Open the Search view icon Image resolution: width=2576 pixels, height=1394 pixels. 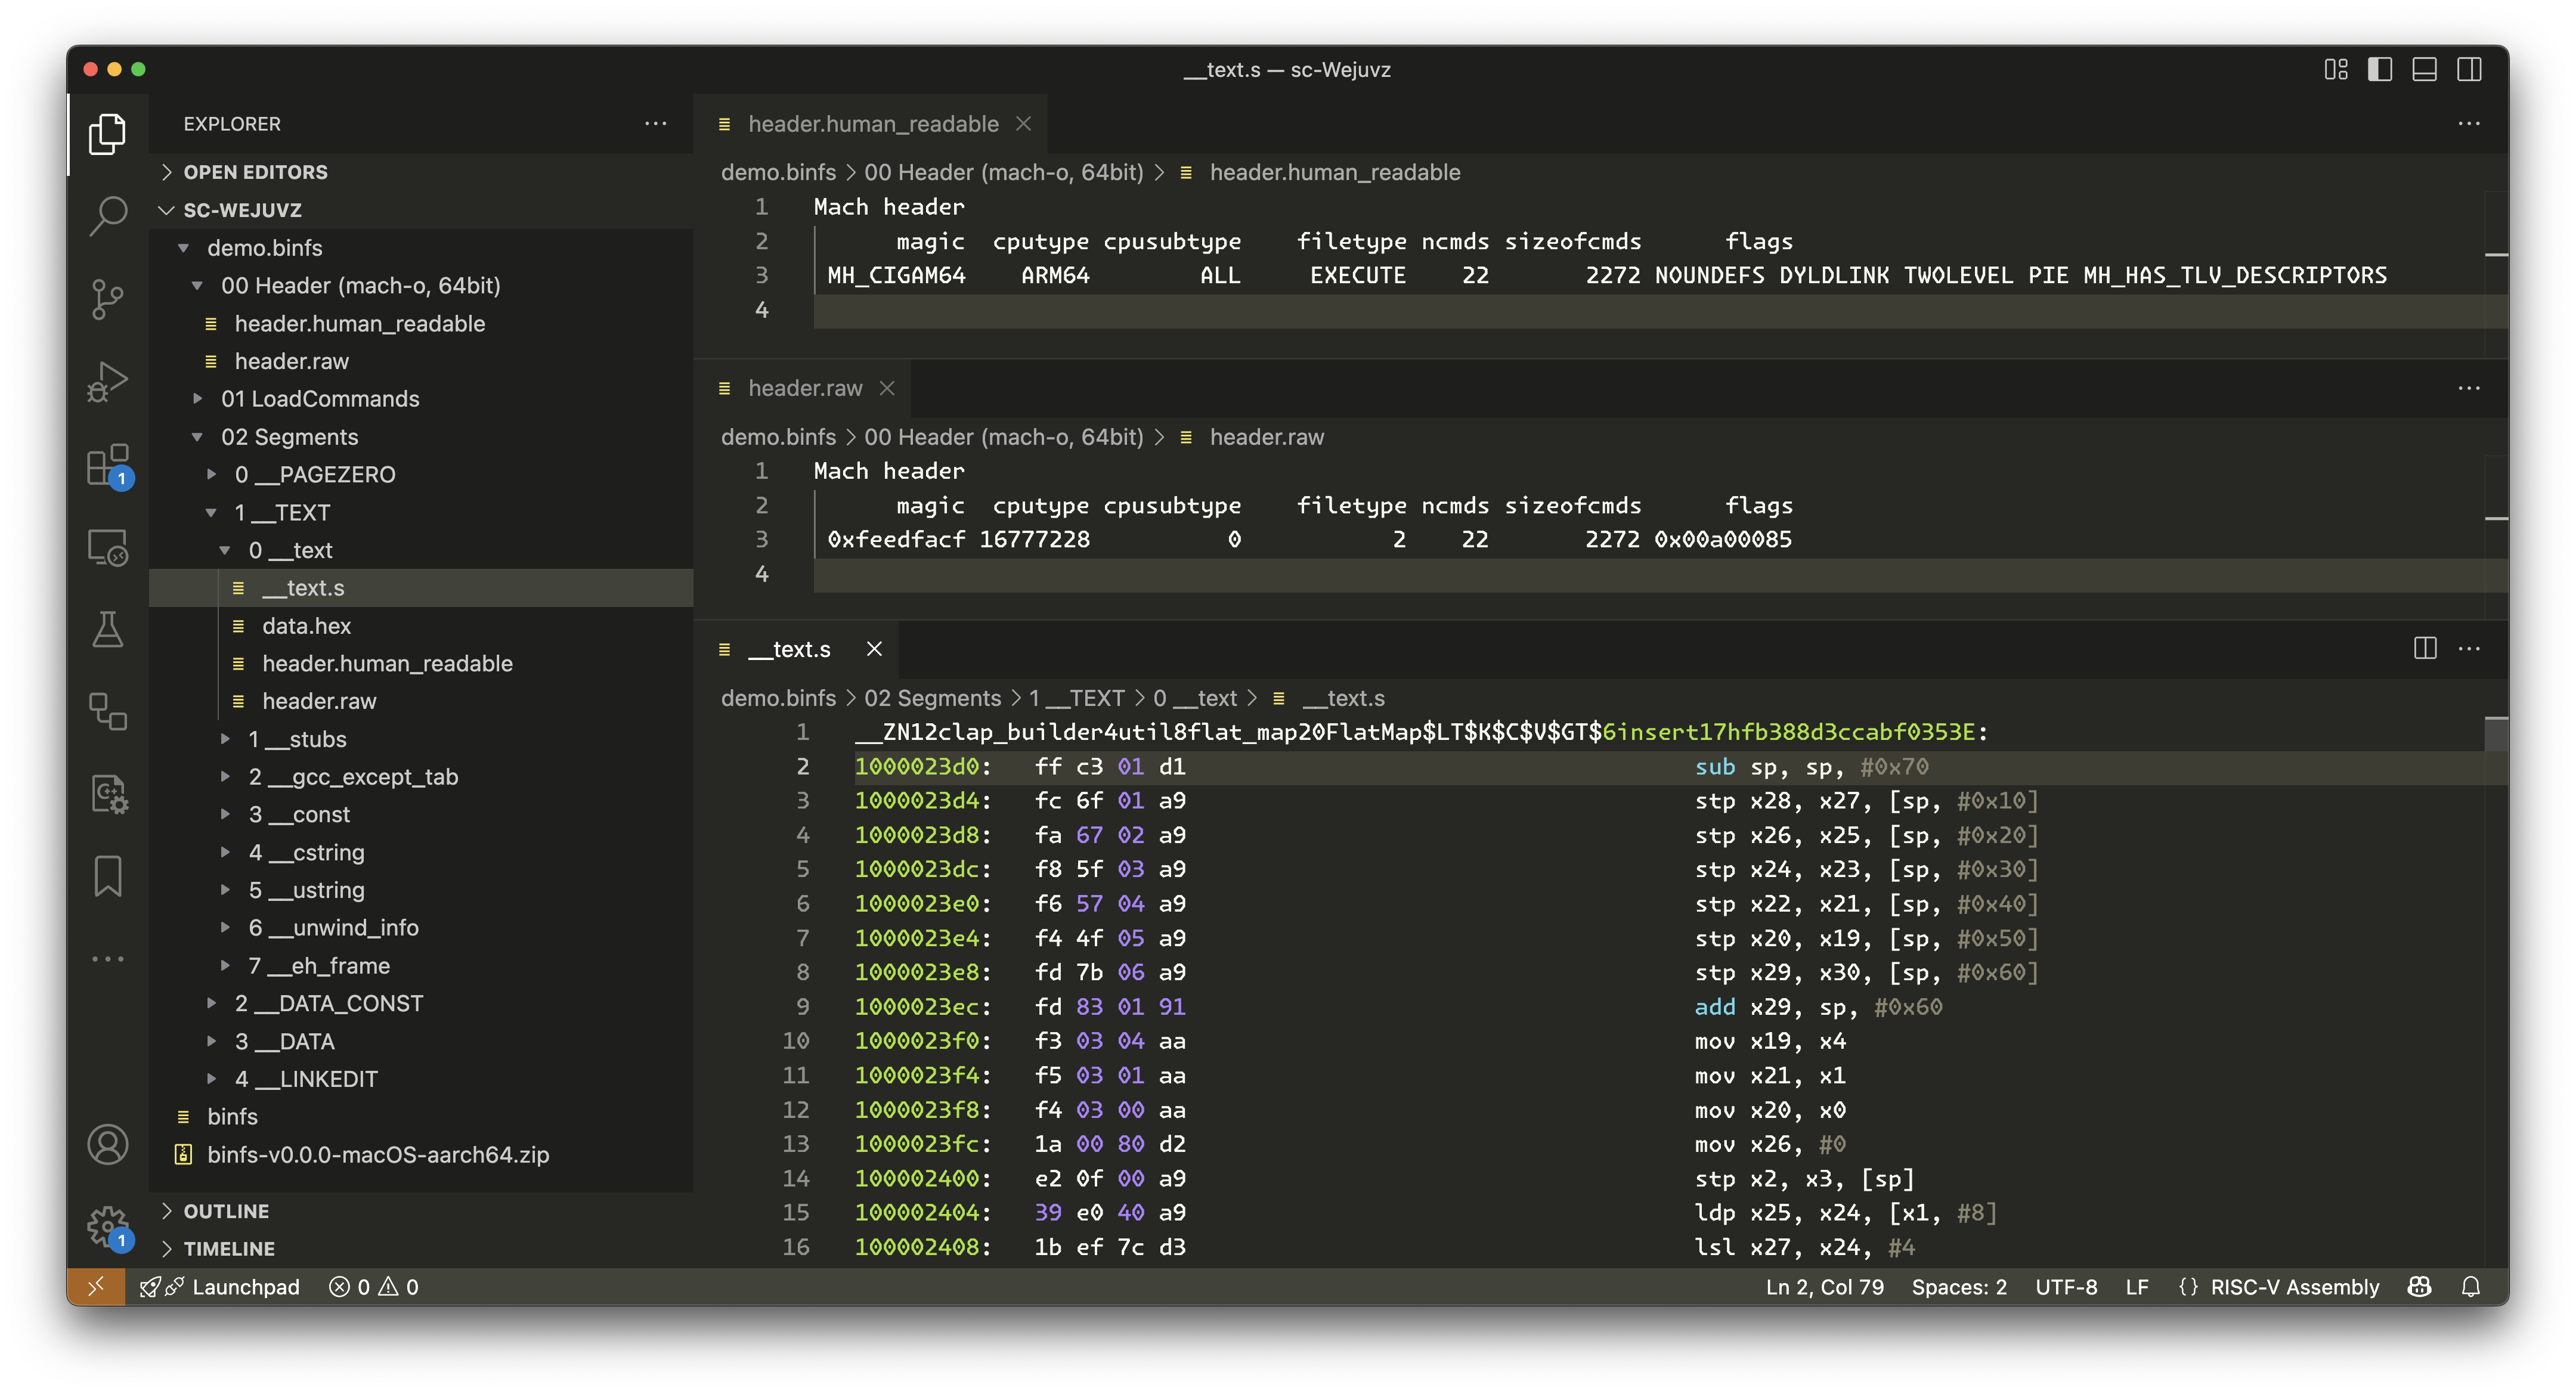click(x=107, y=215)
